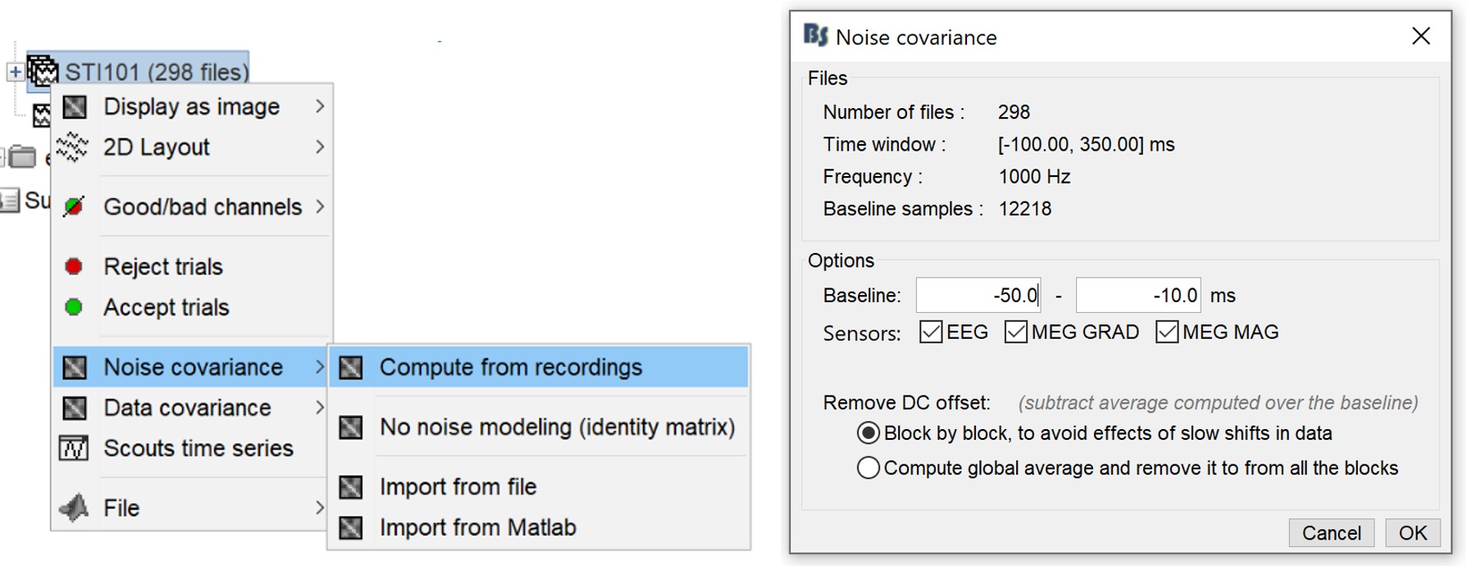Click the Scouts time series icon

[x=74, y=448]
